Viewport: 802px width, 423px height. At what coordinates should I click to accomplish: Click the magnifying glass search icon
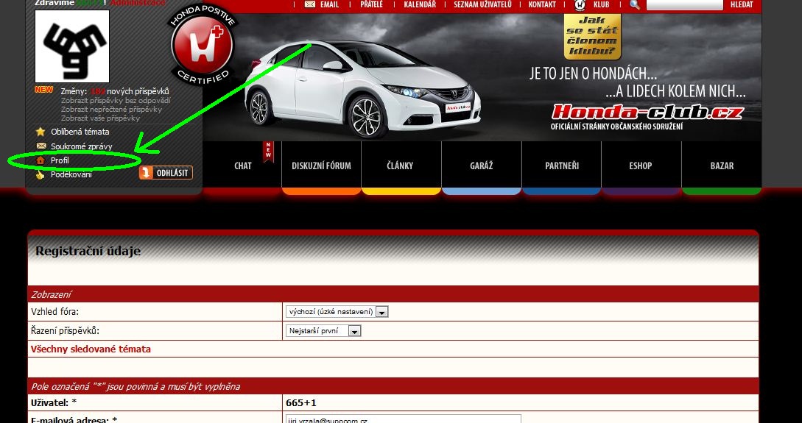tap(634, 4)
